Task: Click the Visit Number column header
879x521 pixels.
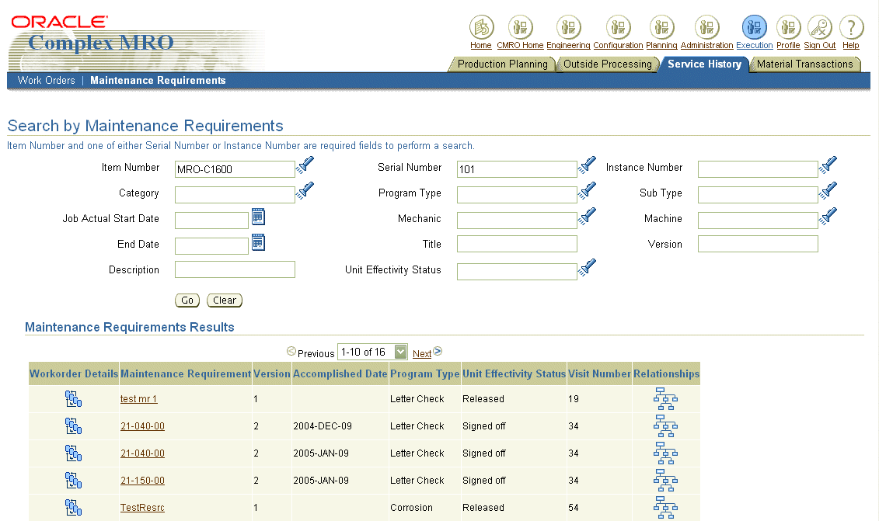Action: tap(599, 373)
